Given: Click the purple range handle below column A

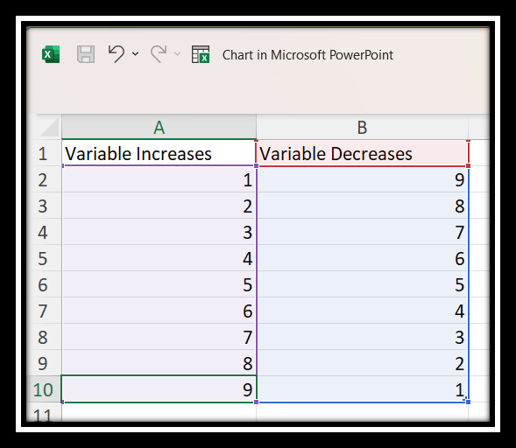Looking at the screenshot, I should pos(257,402).
